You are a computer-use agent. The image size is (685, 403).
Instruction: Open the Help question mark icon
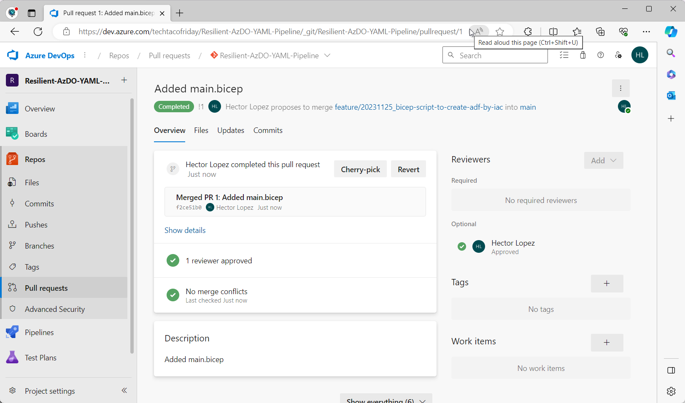(x=601, y=55)
